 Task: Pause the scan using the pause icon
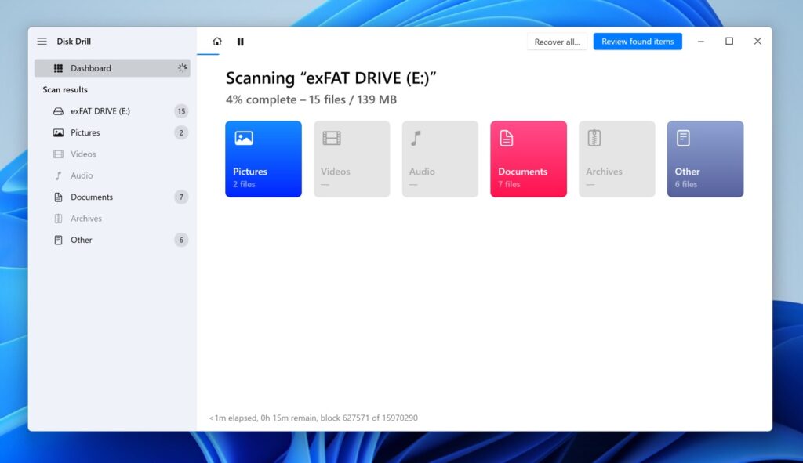click(241, 42)
